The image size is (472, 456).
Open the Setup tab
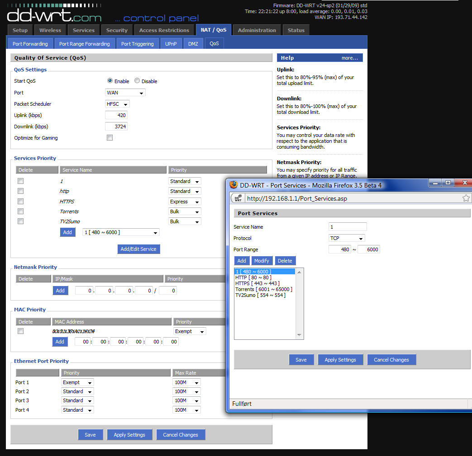[x=20, y=30]
